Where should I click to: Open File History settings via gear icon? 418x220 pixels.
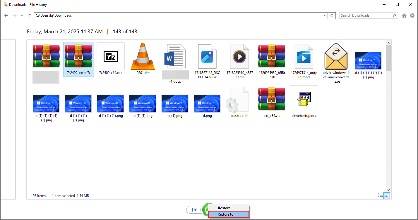[413, 15]
